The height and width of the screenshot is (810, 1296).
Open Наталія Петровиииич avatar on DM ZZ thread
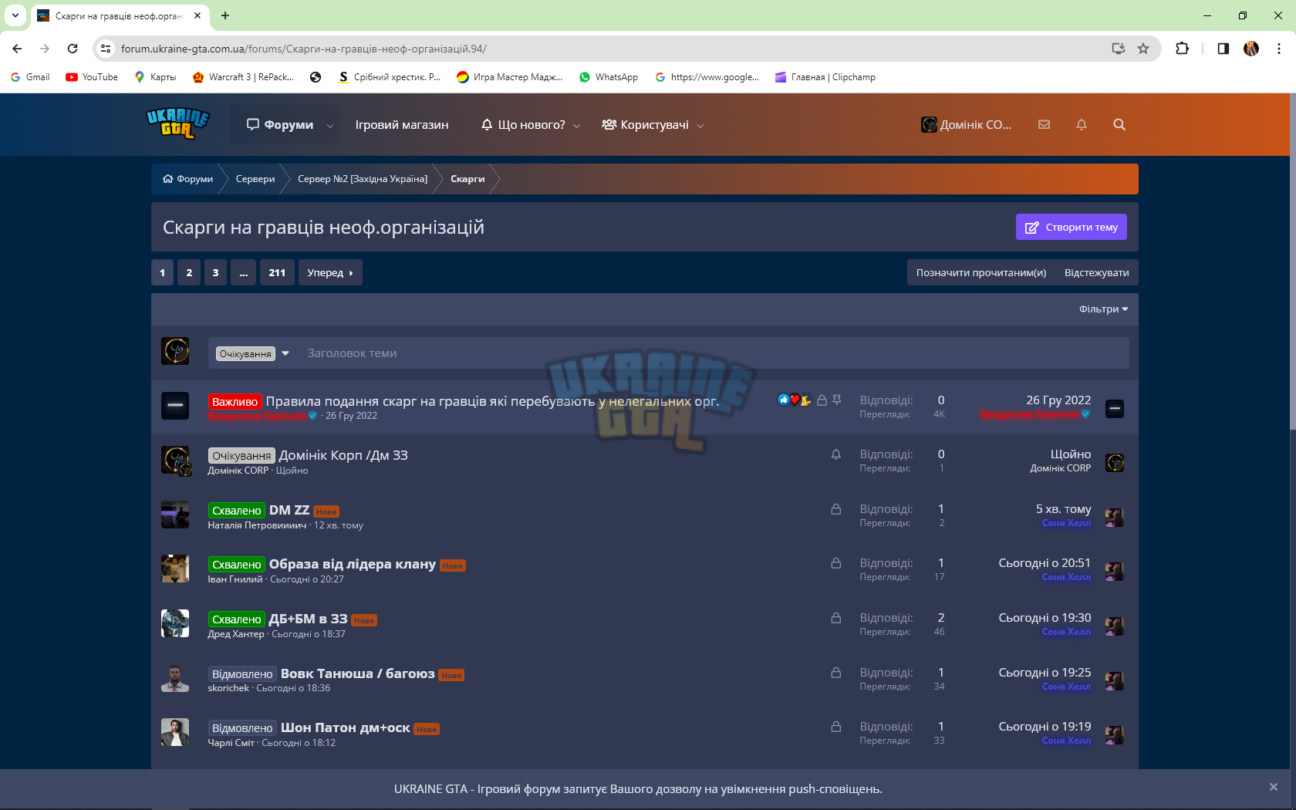[175, 515]
